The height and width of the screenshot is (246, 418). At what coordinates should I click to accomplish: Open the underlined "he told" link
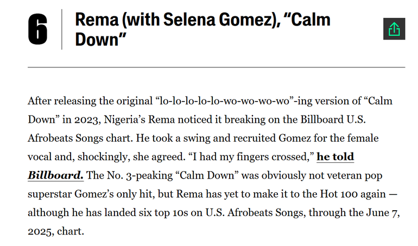pyautogui.click(x=335, y=157)
